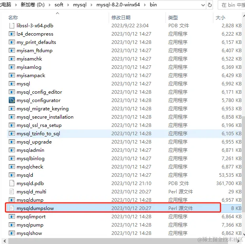
Task: Click the myisamchk application icon
Action: (12, 59)
